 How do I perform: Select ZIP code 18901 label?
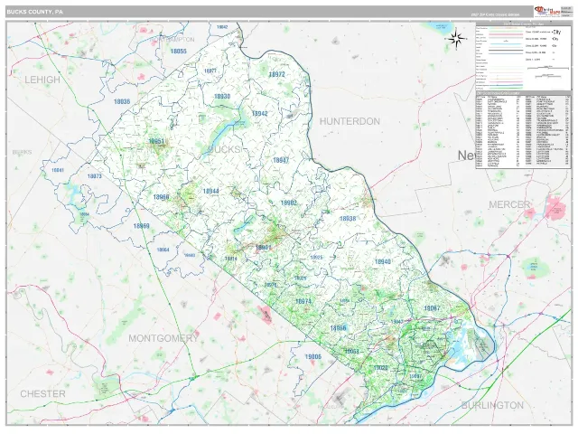tap(264, 247)
